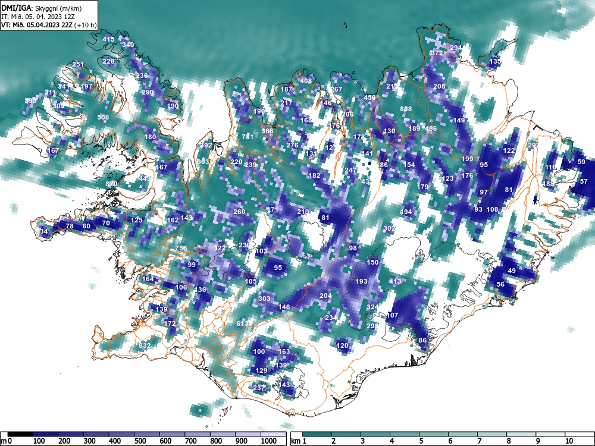Click visibility value 78 on the map
Screen dimensions: 595x446
point(70,227)
